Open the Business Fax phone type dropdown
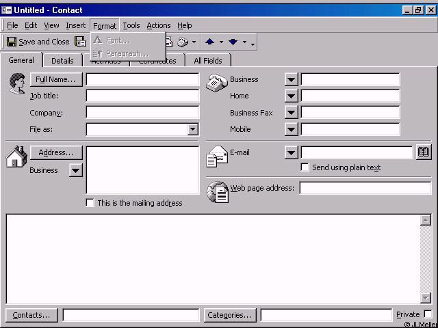Screen dimensions: 438x328 [292, 113]
